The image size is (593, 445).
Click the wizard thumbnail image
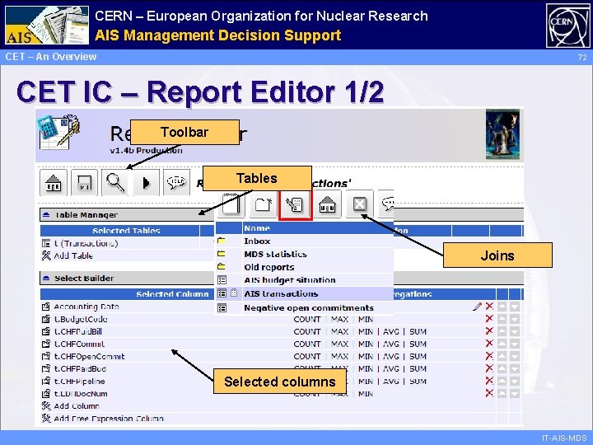(x=502, y=134)
